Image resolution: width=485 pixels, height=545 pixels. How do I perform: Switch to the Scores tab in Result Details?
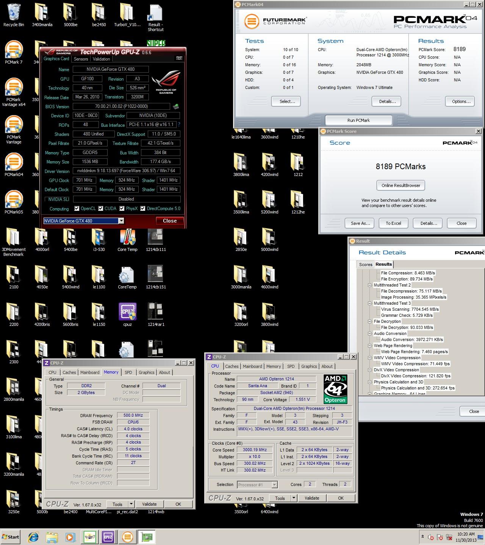(366, 265)
